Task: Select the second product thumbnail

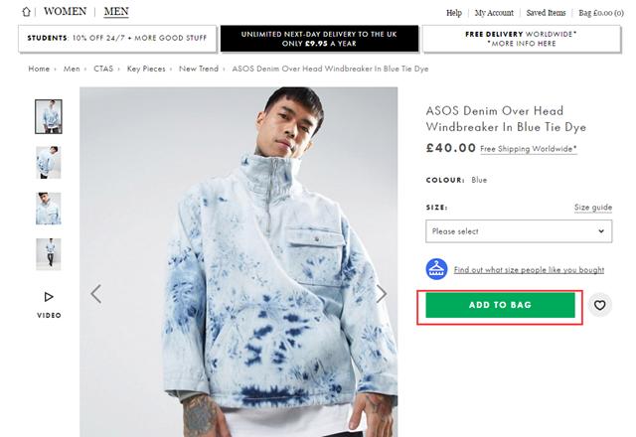Action: pyautogui.click(x=49, y=163)
